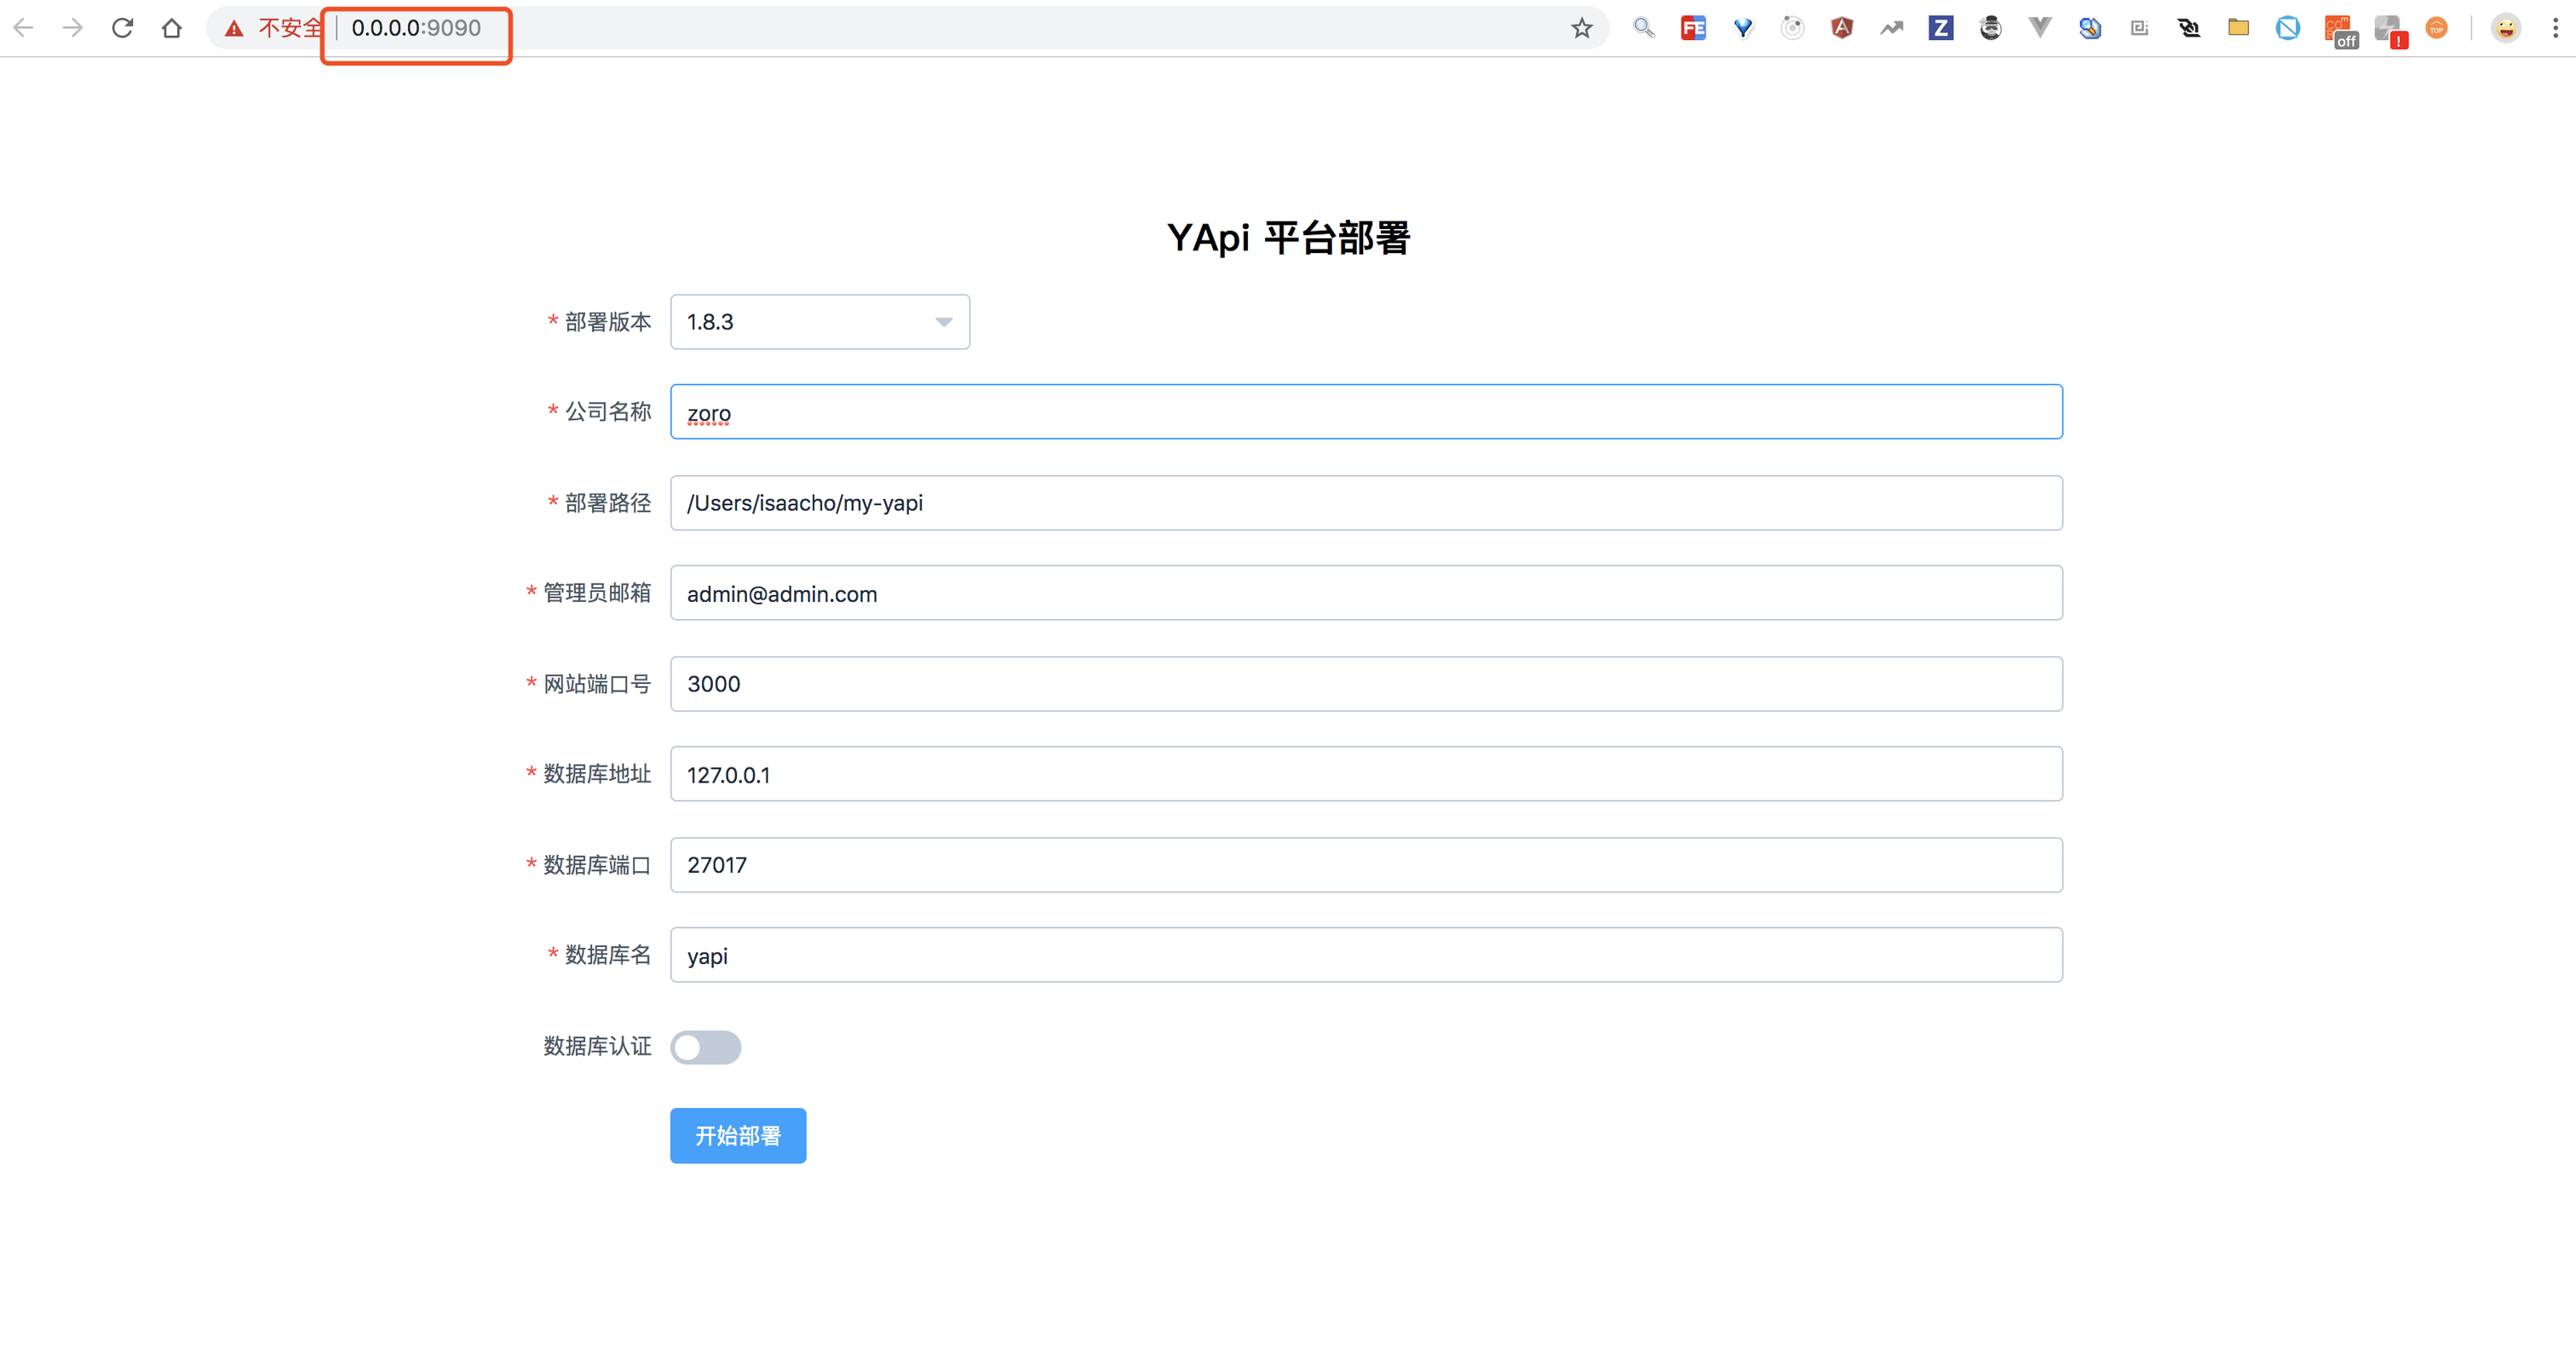Viewport: 2576px width, 1354px height.
Task: Enable the 数据库认证 switch
Action: [705, 1047]
